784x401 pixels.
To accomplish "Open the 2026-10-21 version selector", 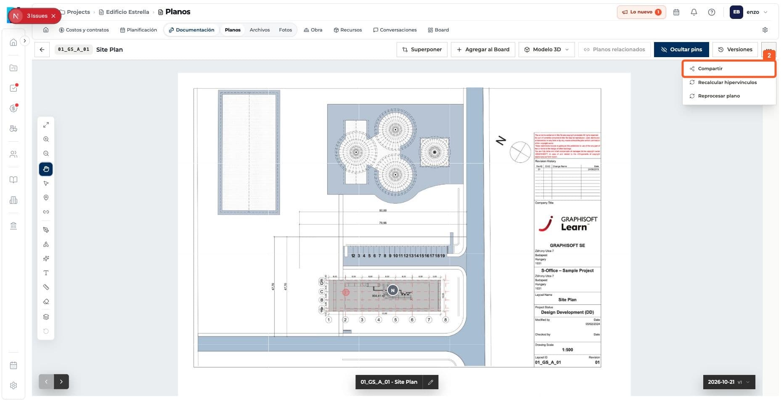I will pyautogui.click(x=729, y=382).
